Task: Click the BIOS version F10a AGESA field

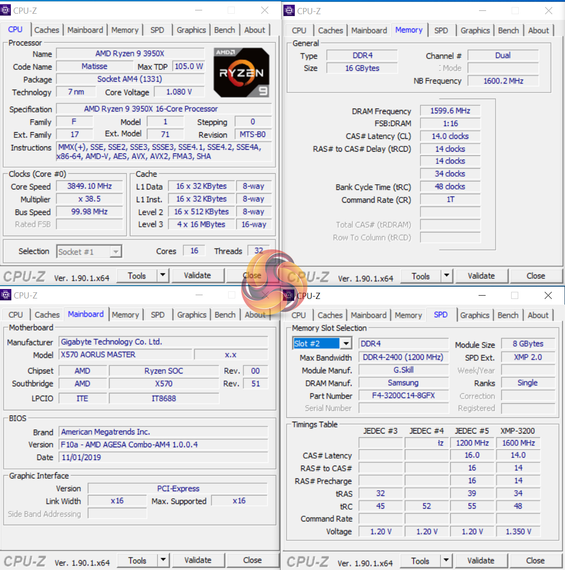Action: coord(163,444)
